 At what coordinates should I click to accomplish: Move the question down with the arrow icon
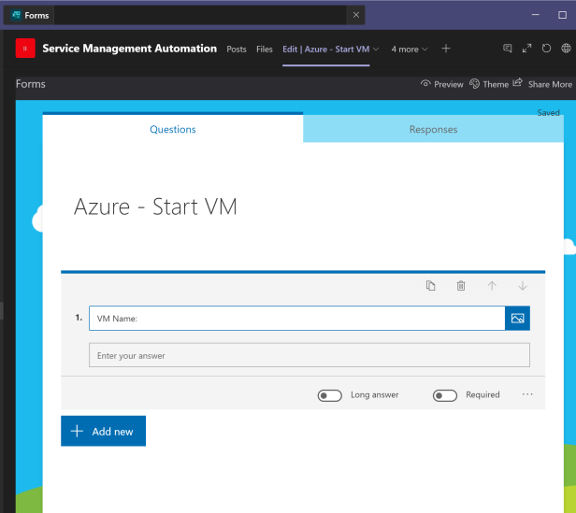click(x=523, y=285)
